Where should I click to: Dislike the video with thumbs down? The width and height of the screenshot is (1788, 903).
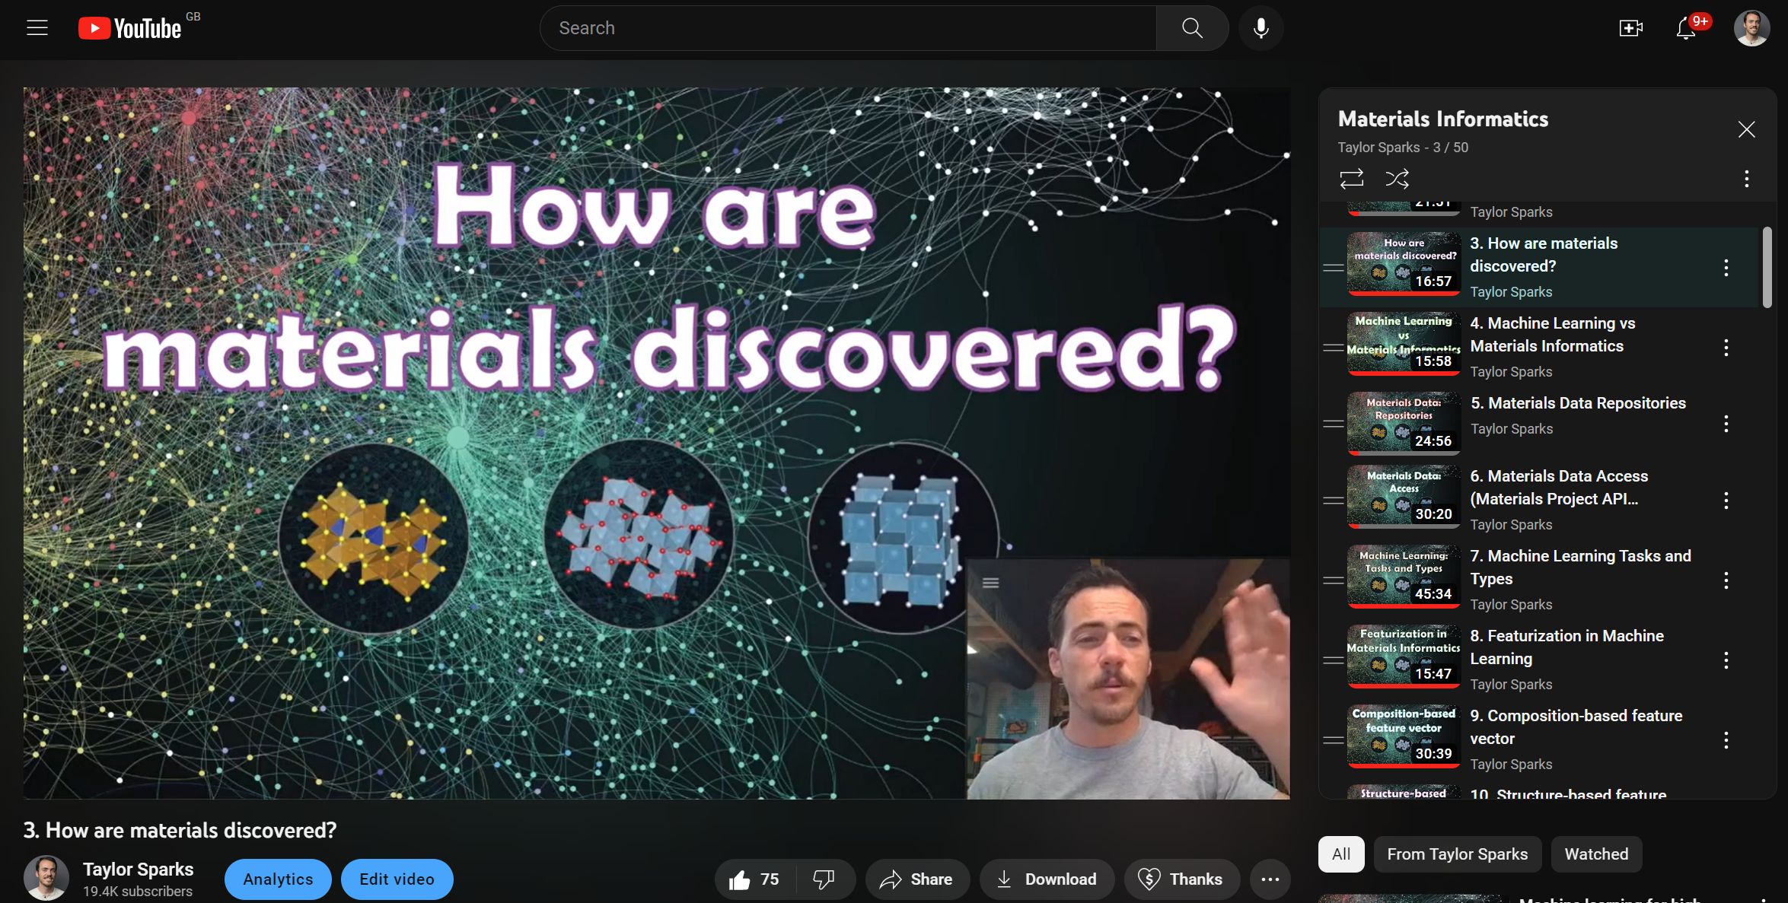823,879
